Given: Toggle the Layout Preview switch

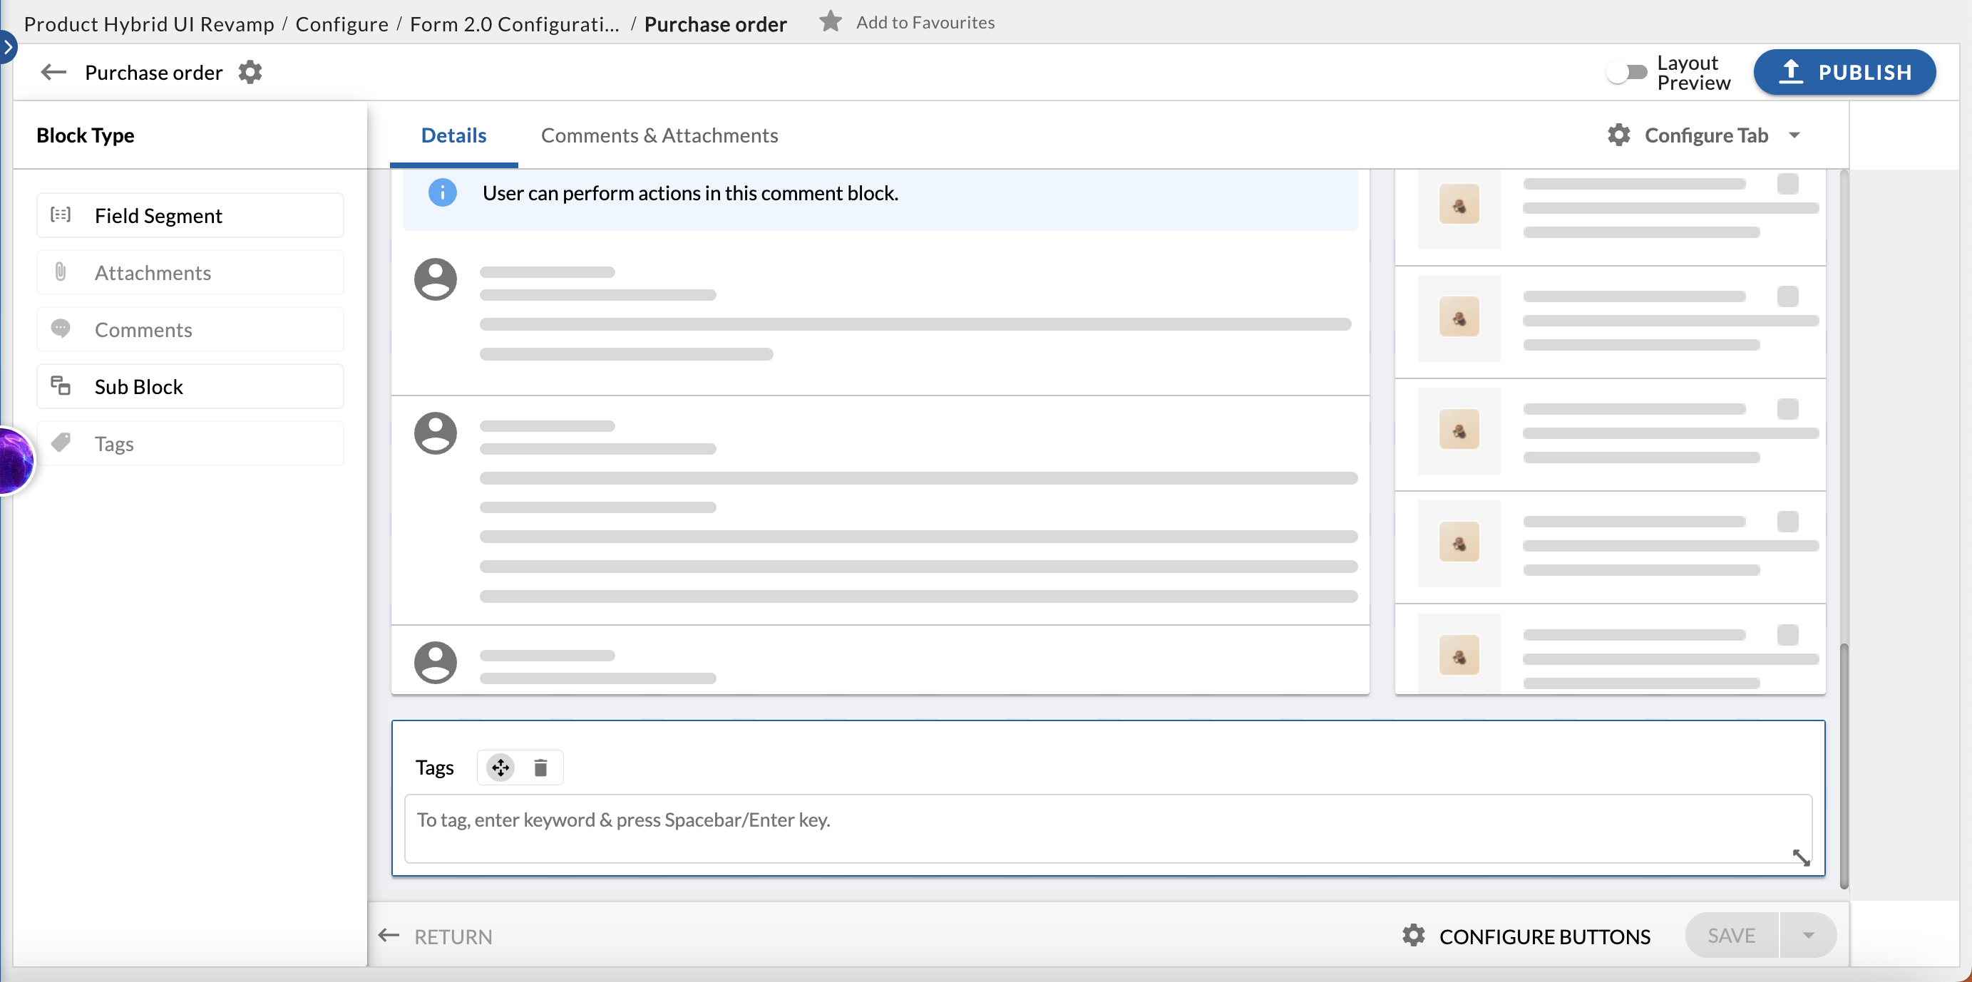Looking at the screenshot, I should (1627, 72).
